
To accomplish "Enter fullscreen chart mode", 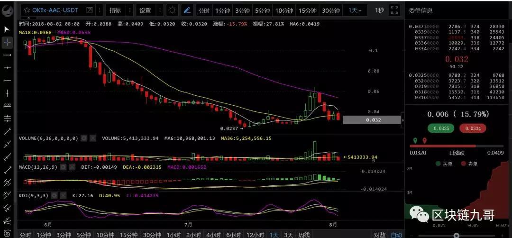I will [395, 10].
